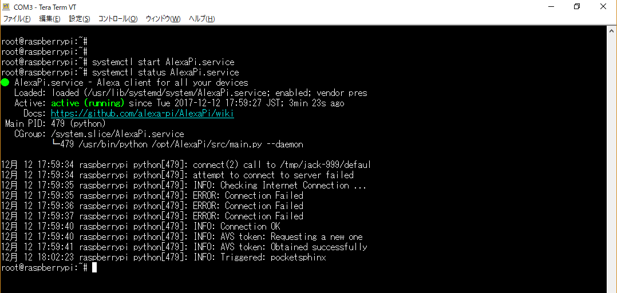Screen dimensions: 617x293
Task: Open the ウィンドウ(W) menu
Action: point(163,19)
